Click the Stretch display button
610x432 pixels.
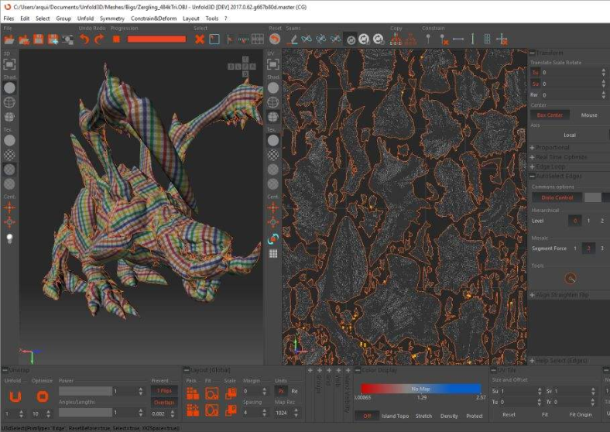pos(423,416)
